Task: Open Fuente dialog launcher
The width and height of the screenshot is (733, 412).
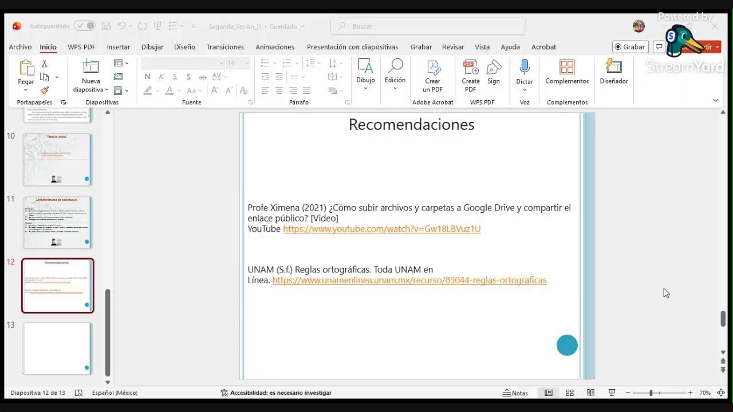Action: click(x=250, y=102)
